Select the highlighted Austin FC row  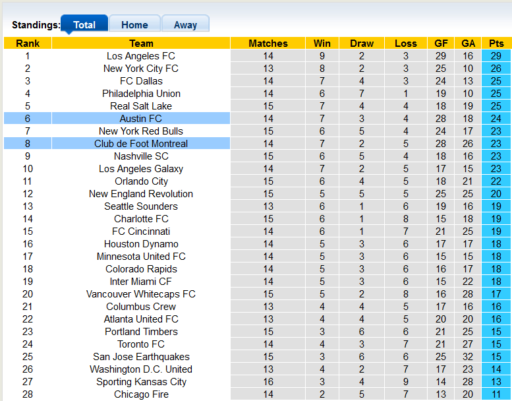coord(141,119)
